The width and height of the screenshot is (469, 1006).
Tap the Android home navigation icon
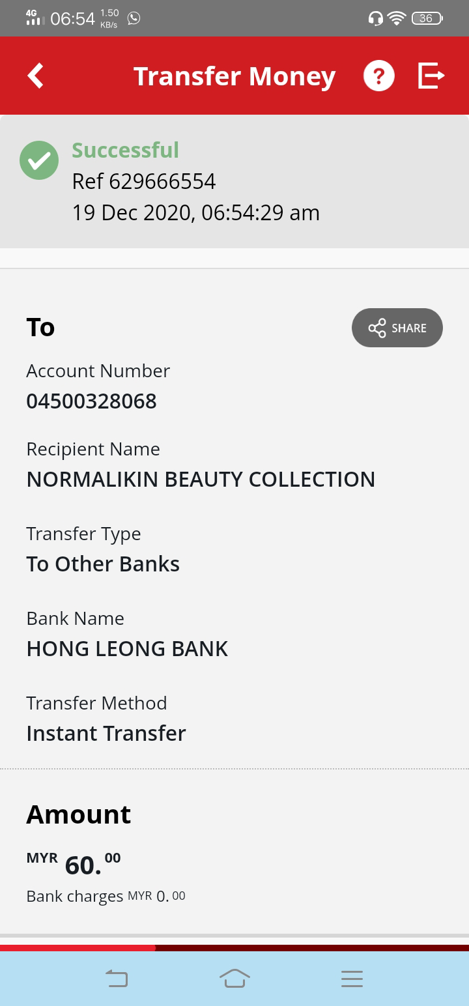[x=234, y=979]
